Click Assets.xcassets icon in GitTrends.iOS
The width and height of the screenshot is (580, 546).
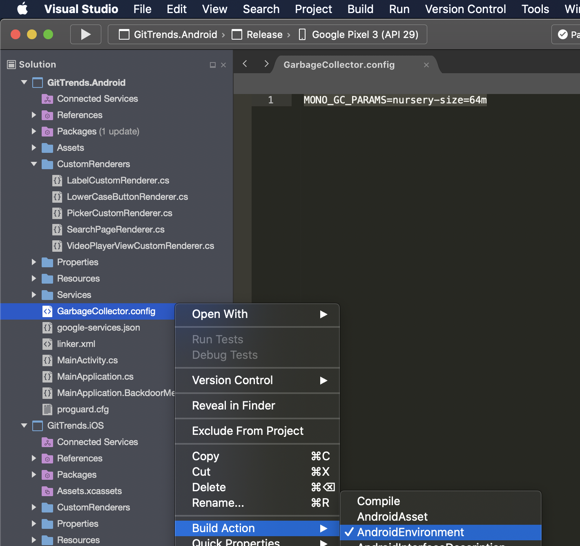point(47,491)
